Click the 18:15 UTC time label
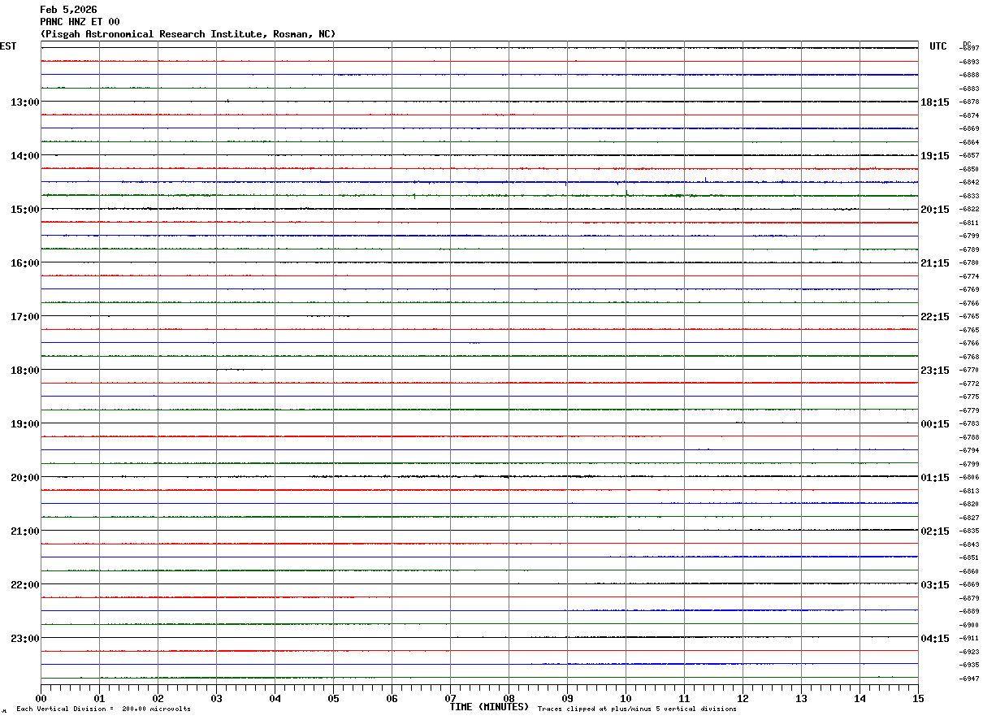The width and height of the screenshot is (983, 720). [x=935, y=102]
